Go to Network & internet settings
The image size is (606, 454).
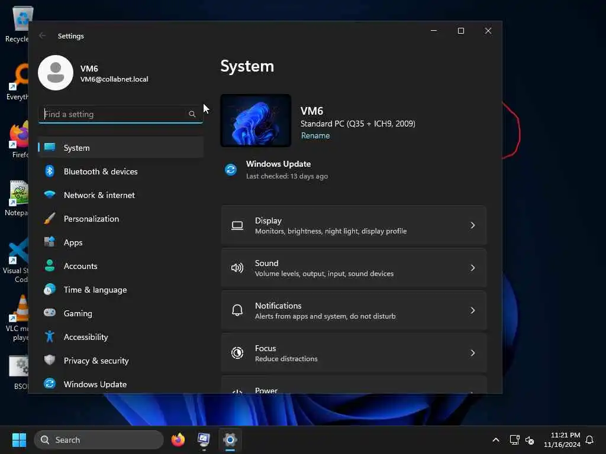click(121, 195)
